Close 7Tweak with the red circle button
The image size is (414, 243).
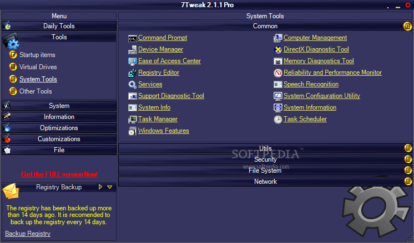pyautogui.click(x=408, y=5)
